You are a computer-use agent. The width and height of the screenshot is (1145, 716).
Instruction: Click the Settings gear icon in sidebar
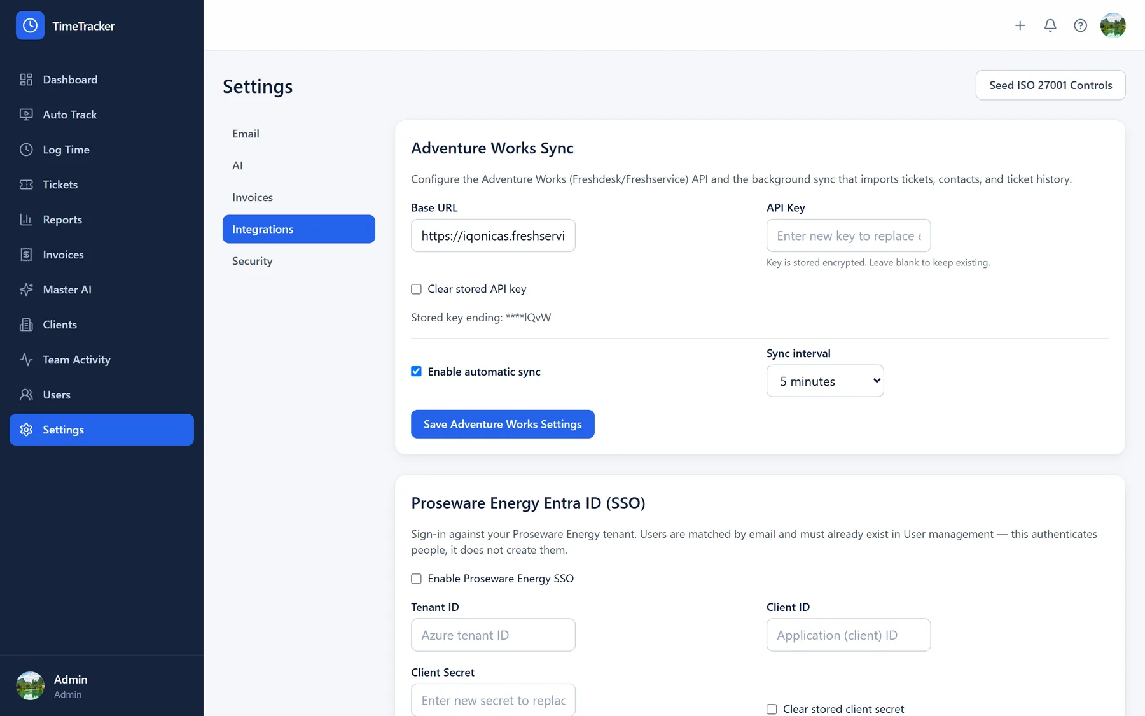(x=26, y=430)
